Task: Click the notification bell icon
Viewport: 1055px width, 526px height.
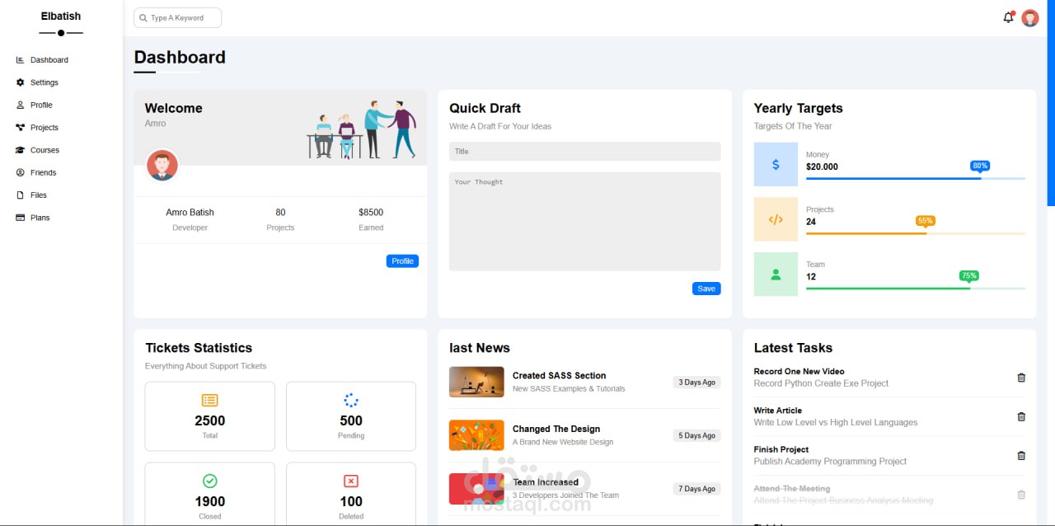Action: [1008, 17]
